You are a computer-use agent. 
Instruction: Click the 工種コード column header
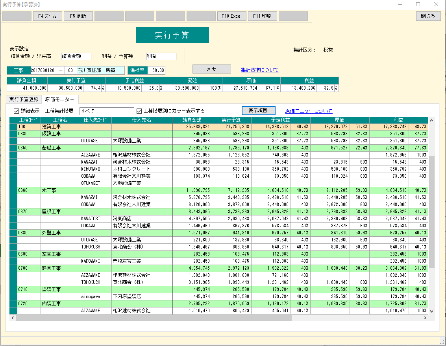[29, 120]
